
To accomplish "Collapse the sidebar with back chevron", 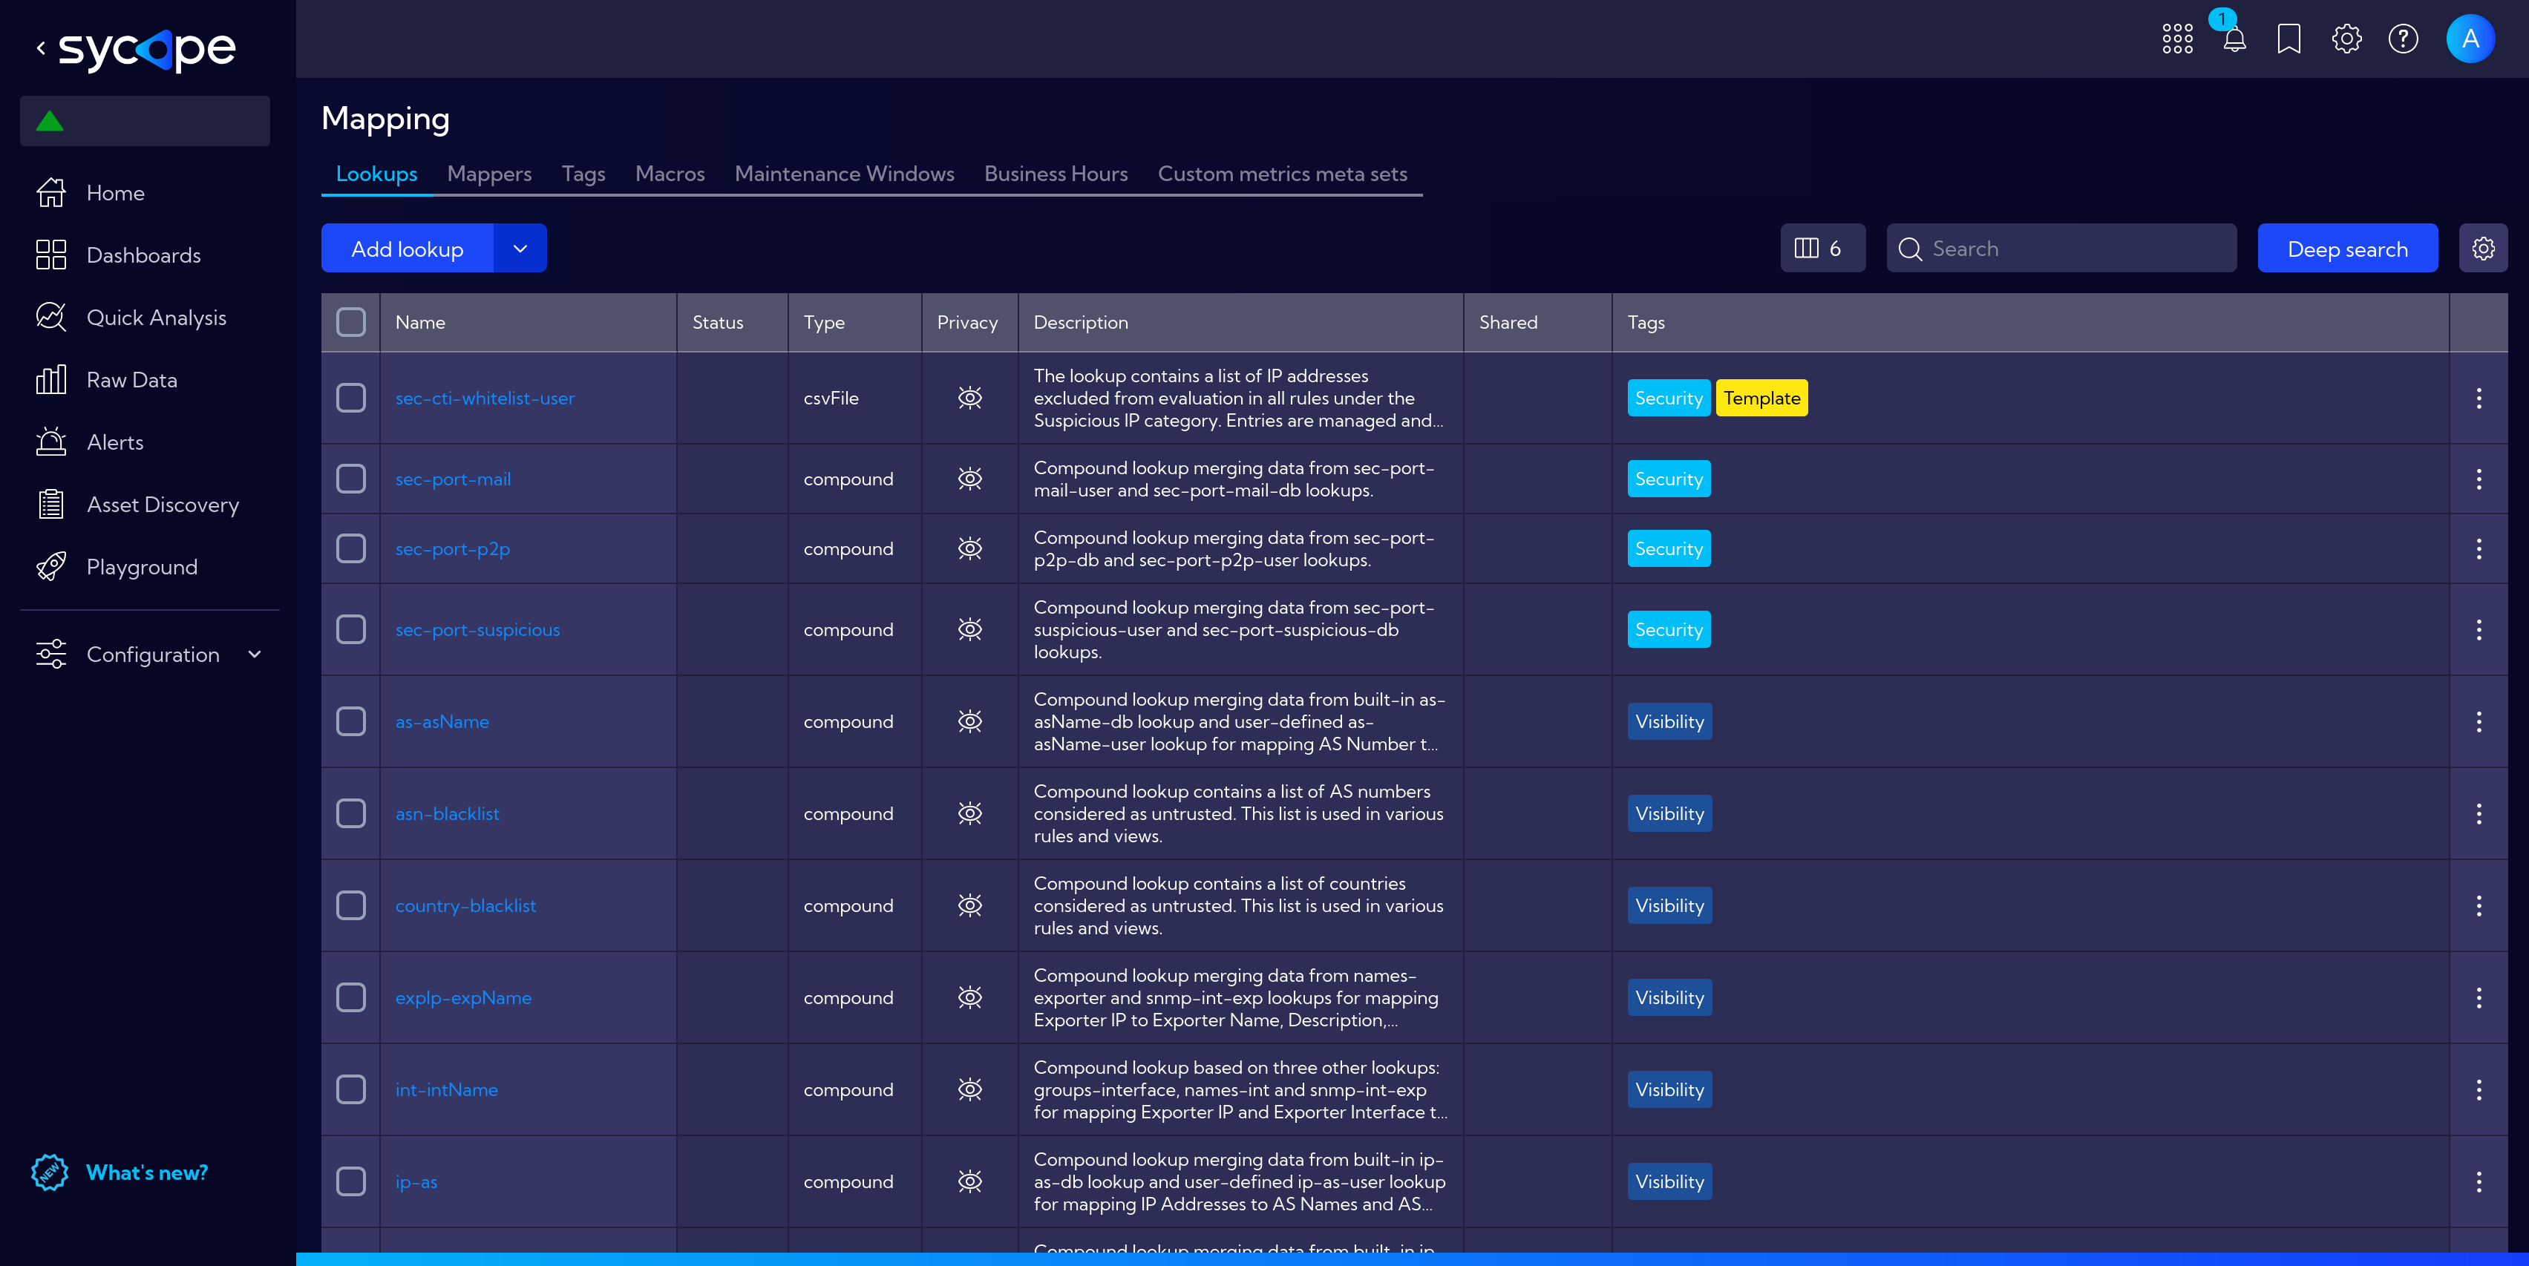I will 42,47.
